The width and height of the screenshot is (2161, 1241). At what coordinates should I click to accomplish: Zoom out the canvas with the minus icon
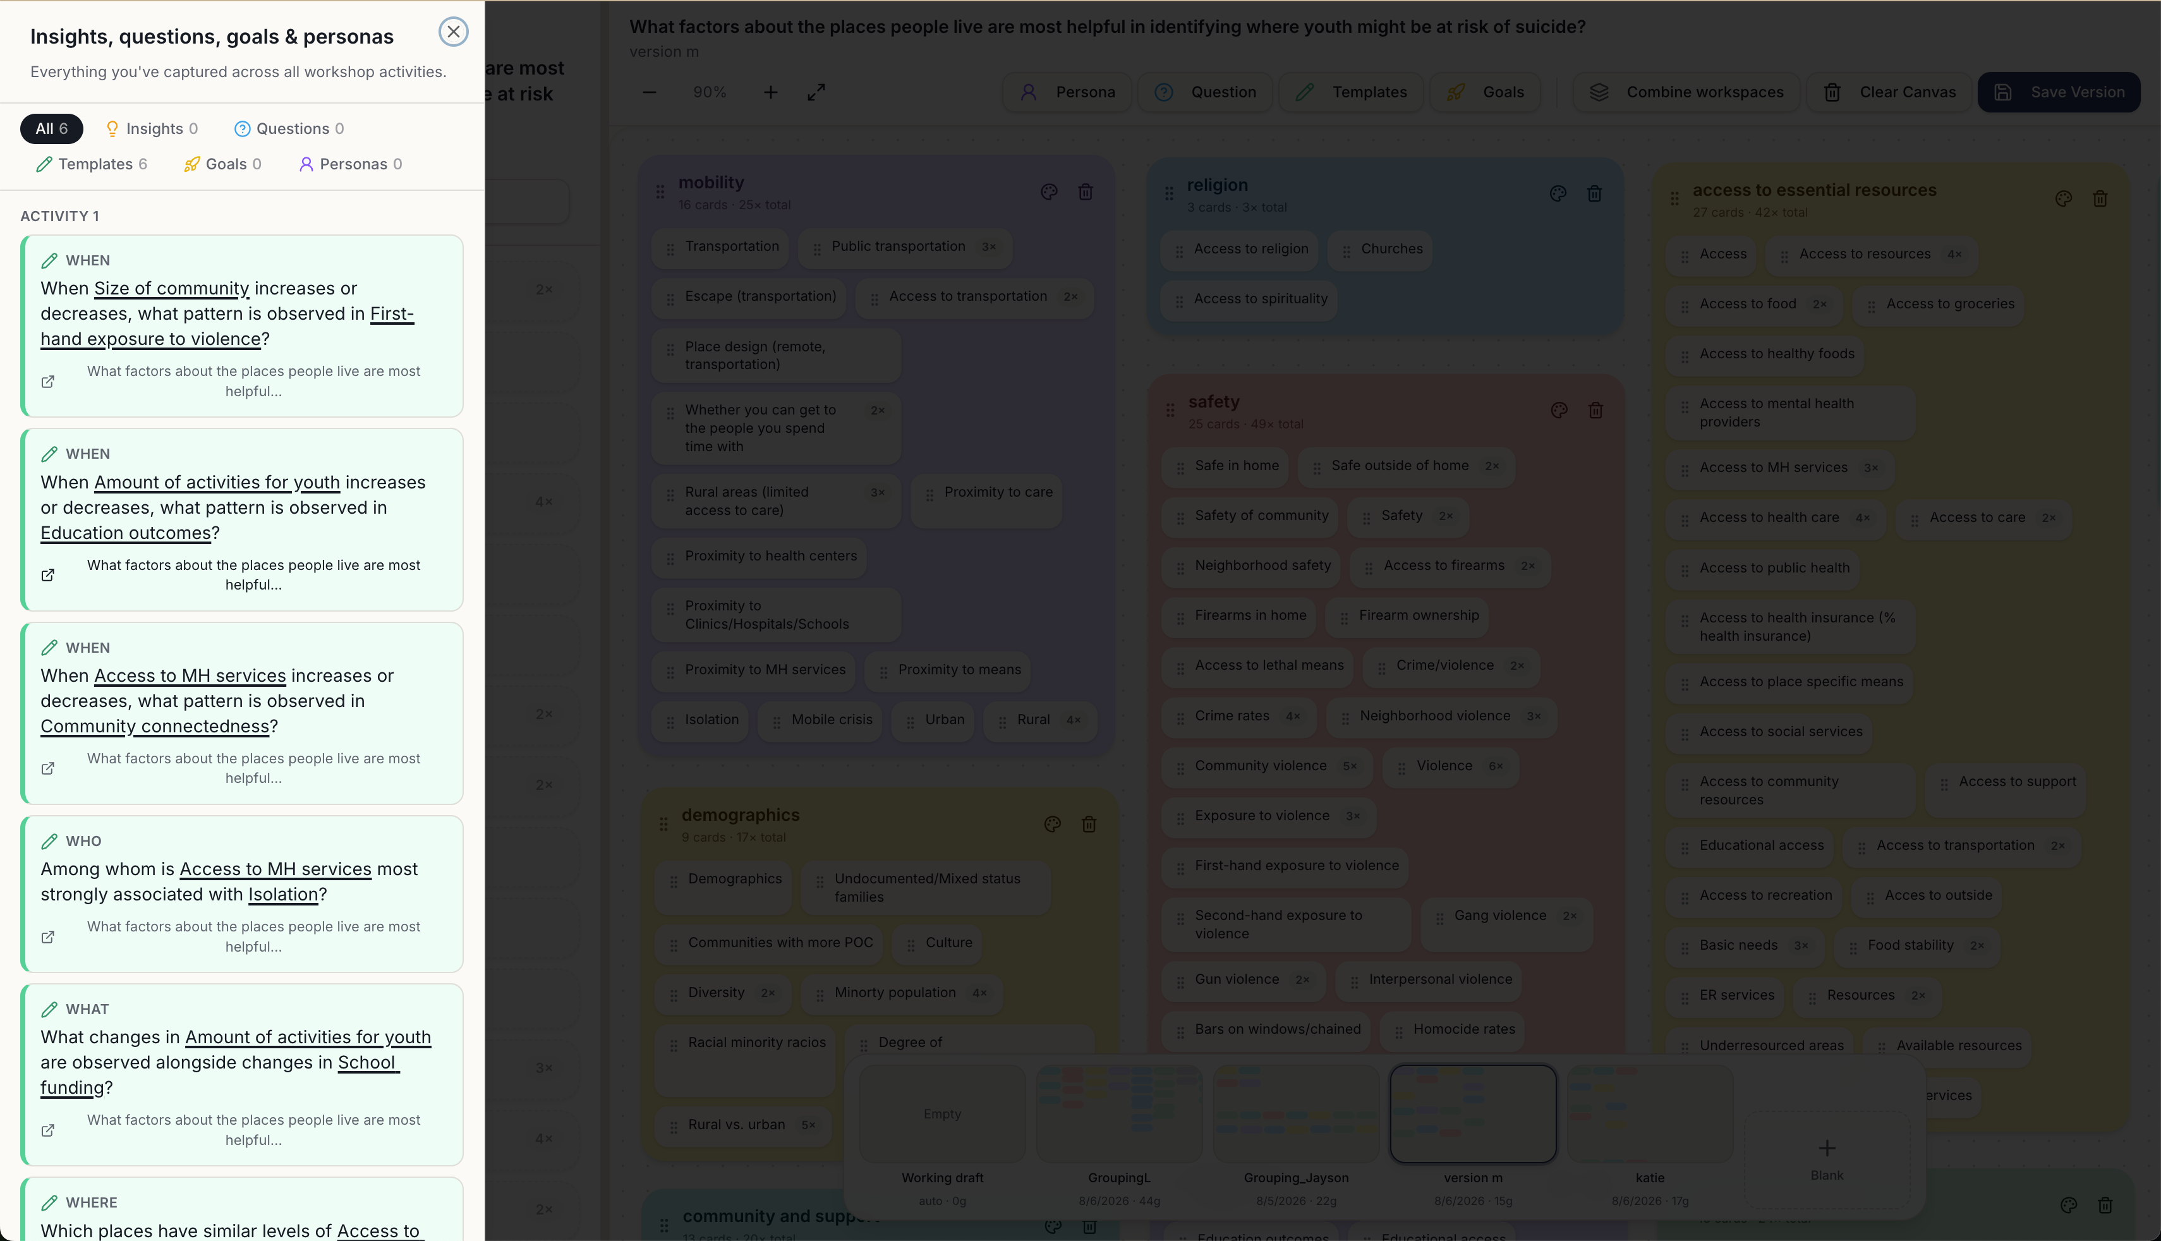pos(650,92)
